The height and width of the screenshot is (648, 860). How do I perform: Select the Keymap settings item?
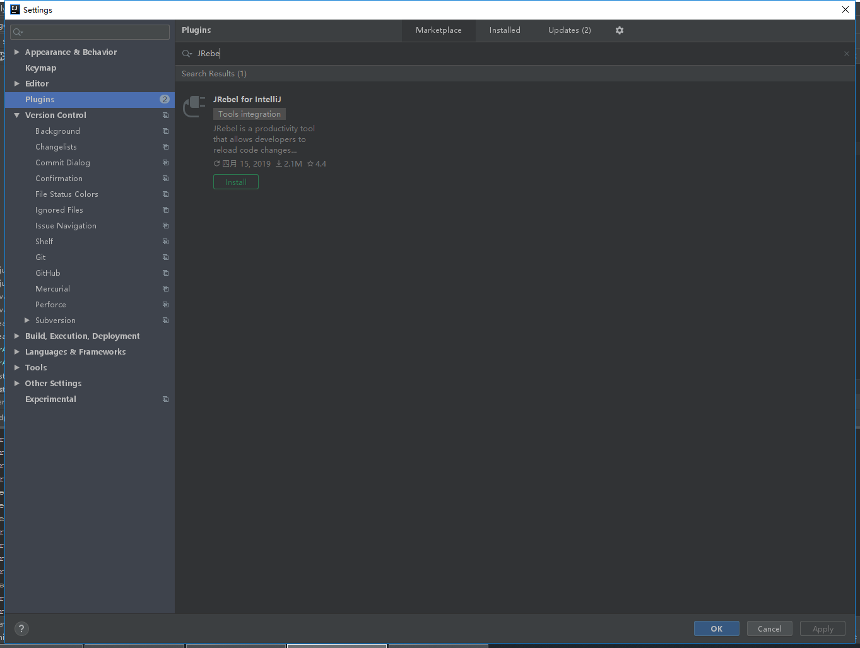tap(41, 68)
